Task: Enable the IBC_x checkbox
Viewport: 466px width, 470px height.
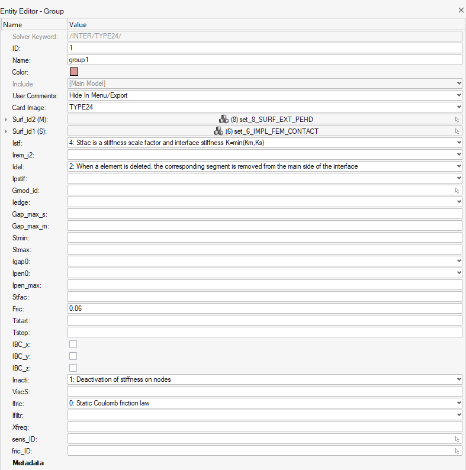Action: click(x=73, y=344)
